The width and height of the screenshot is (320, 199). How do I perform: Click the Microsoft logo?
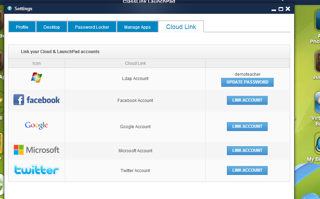click(x=36, y=150)
